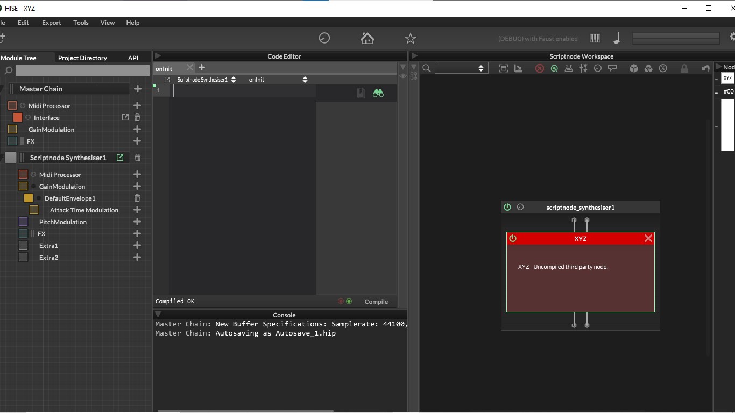Open the Tools menu
Viewport: 735px width, 413px height.
tap(81, 23)
